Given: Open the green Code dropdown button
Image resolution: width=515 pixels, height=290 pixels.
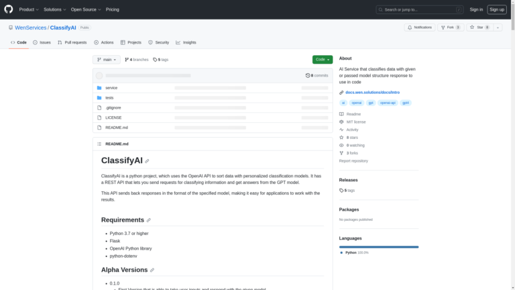Looking at the screenshot, I should click(x=322, y=60).
